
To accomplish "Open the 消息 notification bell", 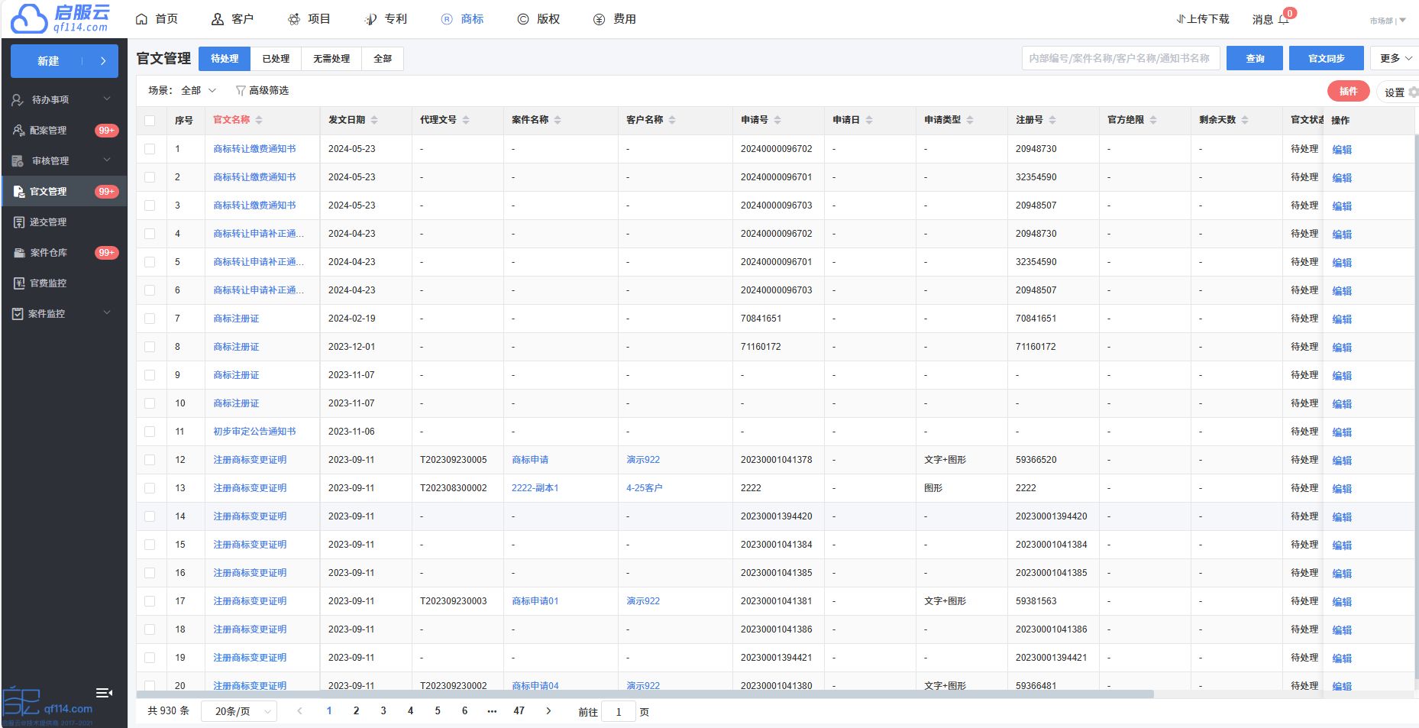I will [x=1284, y=19].
